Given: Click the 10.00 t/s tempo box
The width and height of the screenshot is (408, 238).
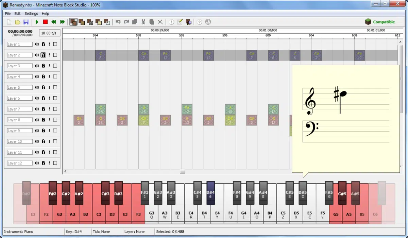Looking at the screenshot, I should click(49, 33).
